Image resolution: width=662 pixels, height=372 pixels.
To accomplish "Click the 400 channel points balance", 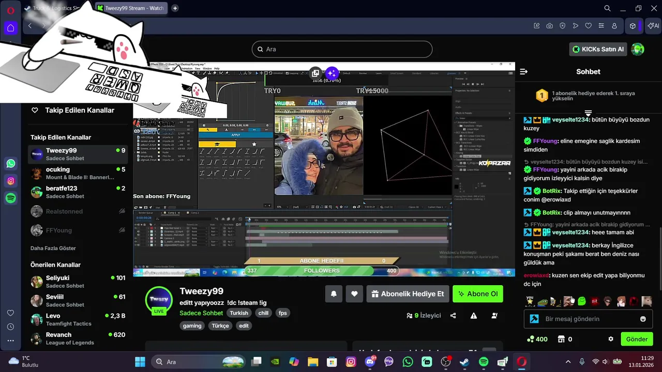I will [537, 339].
